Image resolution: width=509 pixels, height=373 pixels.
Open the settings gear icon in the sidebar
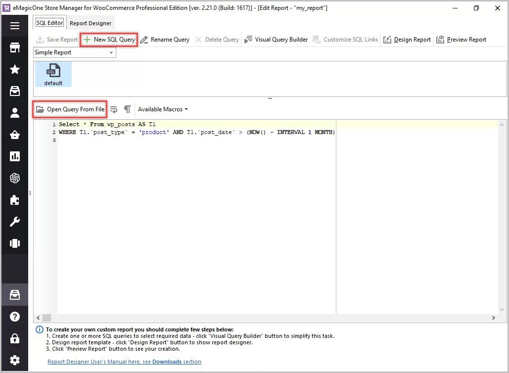click(x=15, y=360)
